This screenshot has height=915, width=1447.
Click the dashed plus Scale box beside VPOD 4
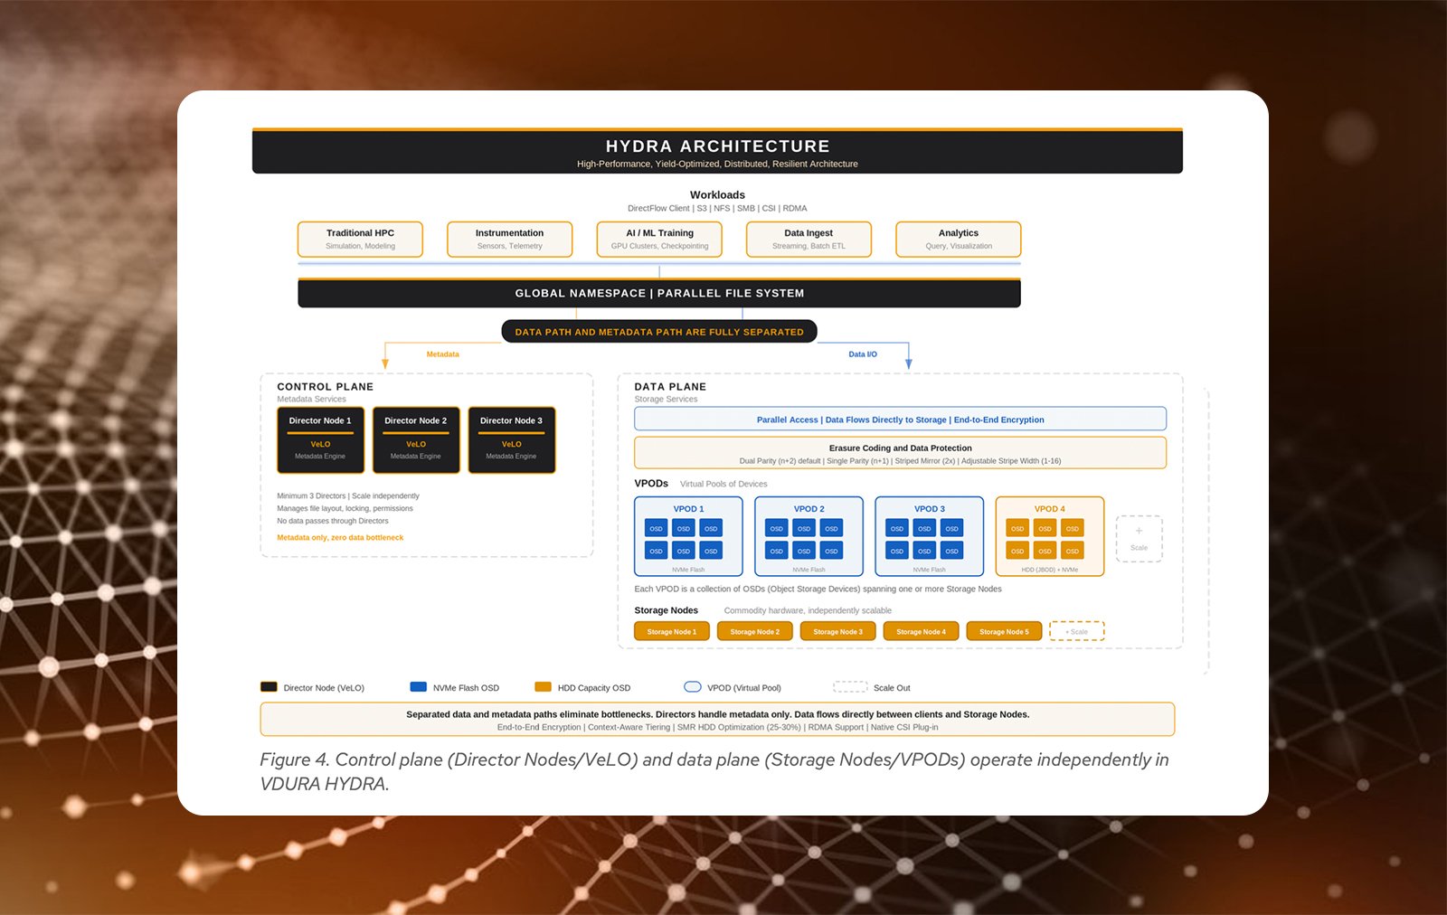[x=1139, y=539]
